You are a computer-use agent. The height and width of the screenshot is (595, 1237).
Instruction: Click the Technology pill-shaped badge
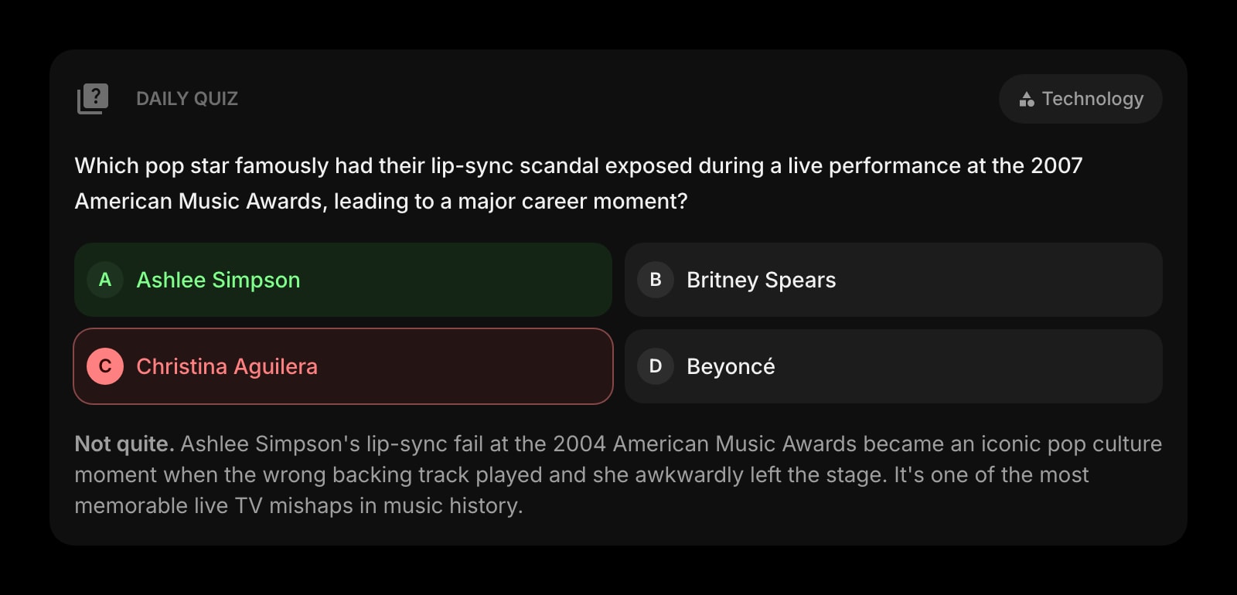tap(1079, 99)
